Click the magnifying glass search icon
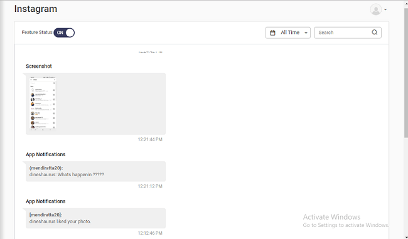This screenshot has height=239, width=408. pyautogui.click(x=375, y=32)
